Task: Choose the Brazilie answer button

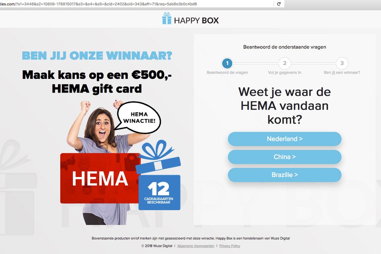Action: point(285,175)
